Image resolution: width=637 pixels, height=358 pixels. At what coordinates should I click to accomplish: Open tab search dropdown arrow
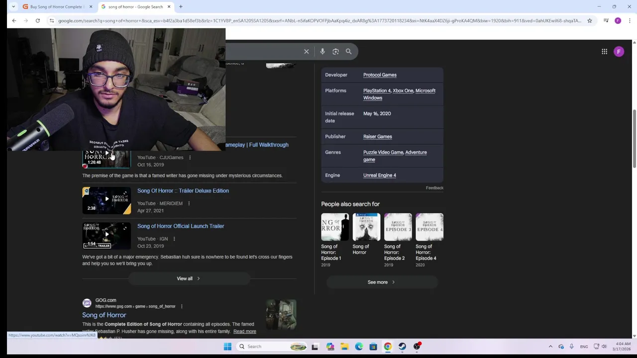(12, 6)
